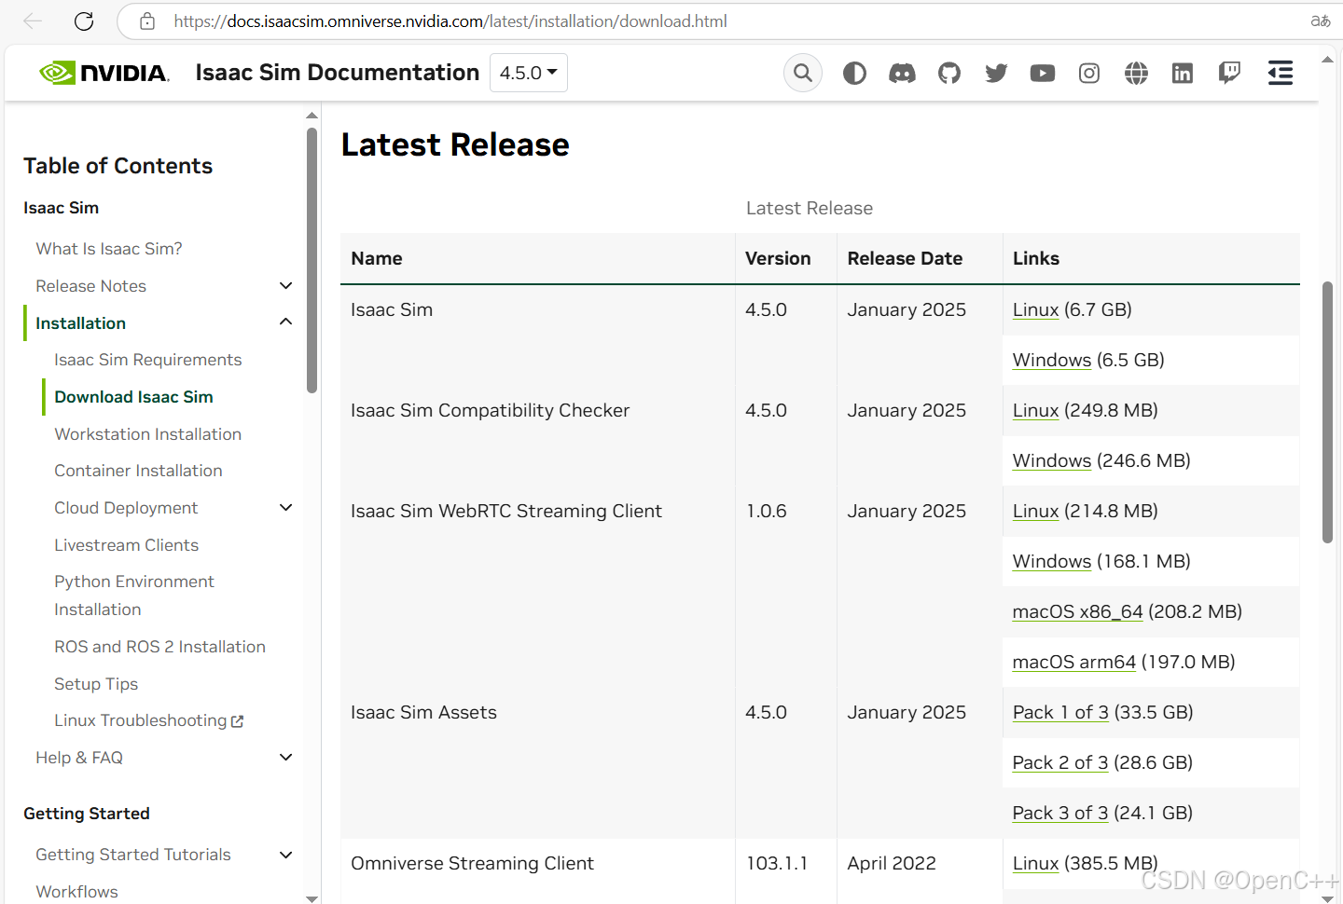The height and width of the screenshot is (904, 1343).
Task: Select Installation in table of contents
Action: (80, 323)
